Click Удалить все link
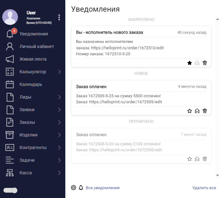Viewport: 224px width, 198px height. [204, 188]
